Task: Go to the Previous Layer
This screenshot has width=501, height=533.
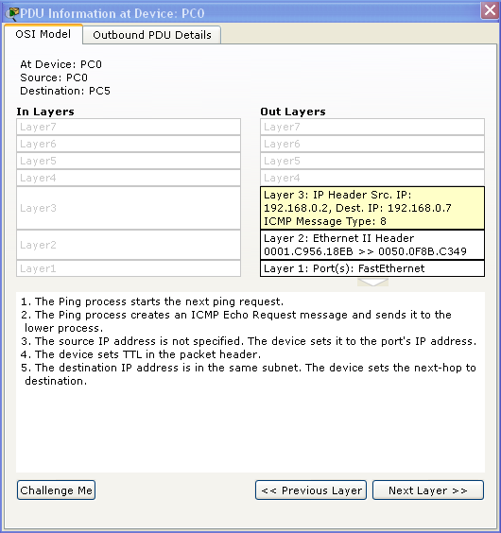Action: (x=311, y=490)
